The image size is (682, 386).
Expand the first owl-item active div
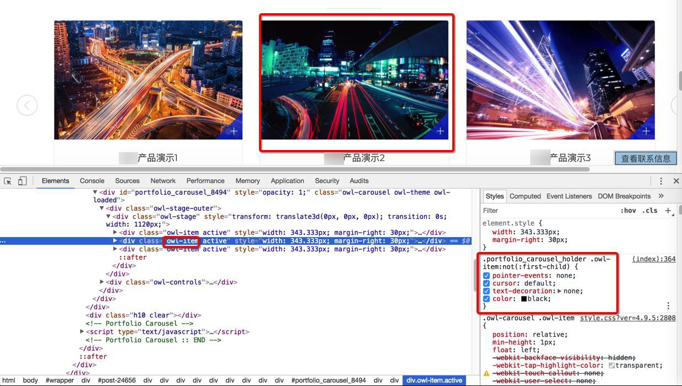(x=115, y=233)
